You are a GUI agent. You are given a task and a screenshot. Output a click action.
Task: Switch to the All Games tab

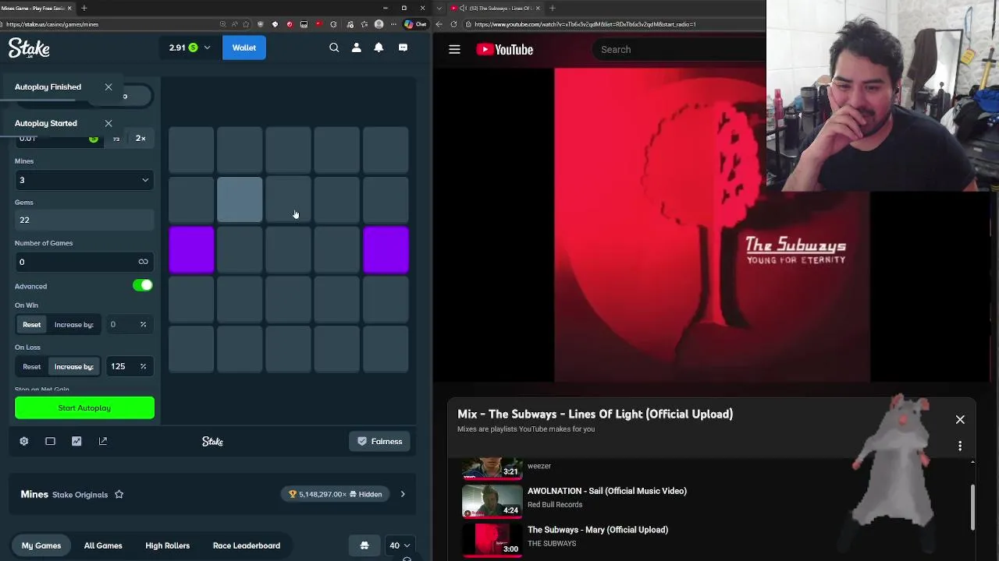point(103,545)
